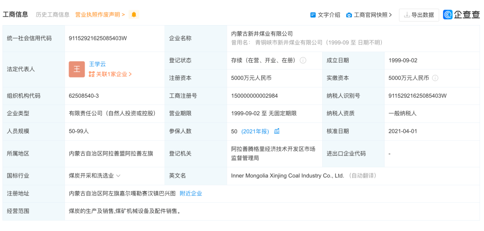View 关联1家企业 related companies
Image resolution: width=484 pixels, height=231 pixels.
pyautogui.click(x=112, y=74)
